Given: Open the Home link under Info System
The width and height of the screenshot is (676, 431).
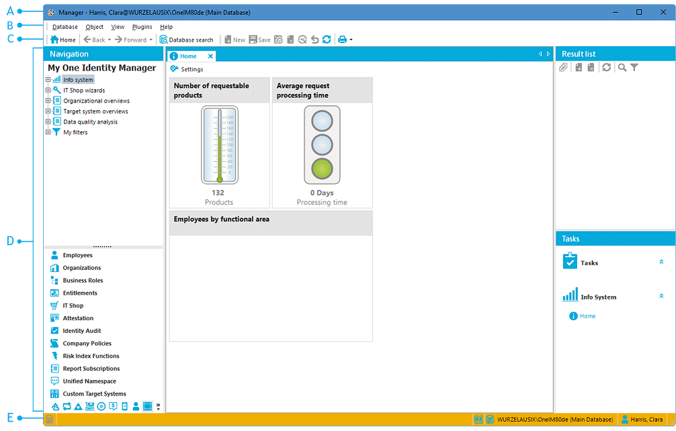Looking at the screenshot, I should click(x=587, y=316).
